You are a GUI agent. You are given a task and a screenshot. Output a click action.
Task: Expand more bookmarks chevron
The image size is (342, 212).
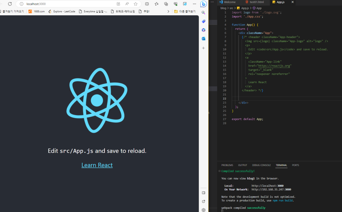[x=168, y=11]
